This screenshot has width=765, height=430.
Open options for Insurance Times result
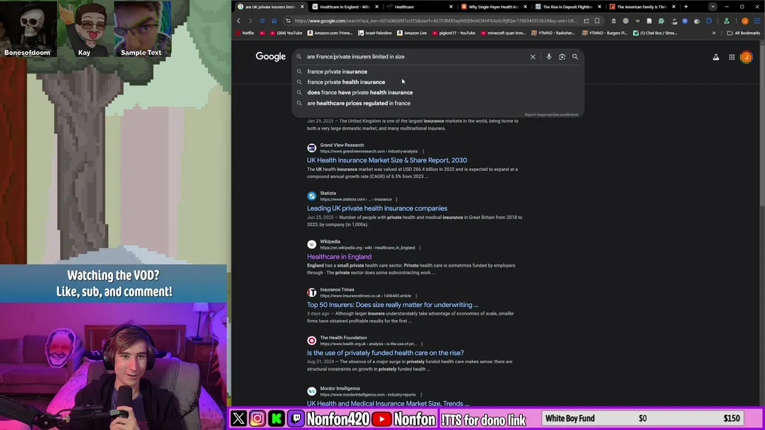tap(416, 296)
